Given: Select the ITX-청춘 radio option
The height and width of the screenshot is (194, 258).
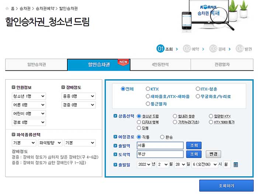Looking at the screenshot, I should click(198, 89).
